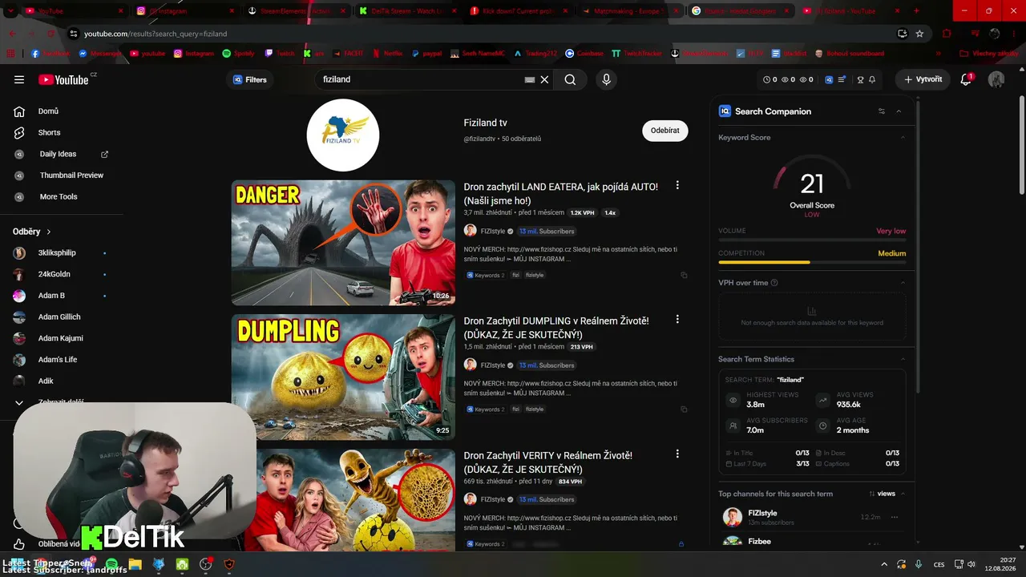Open a new browser tab

click(x=917, y=11)
